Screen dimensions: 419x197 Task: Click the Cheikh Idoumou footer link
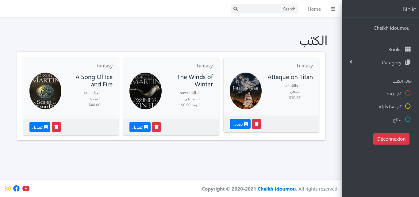click(277, 189)
